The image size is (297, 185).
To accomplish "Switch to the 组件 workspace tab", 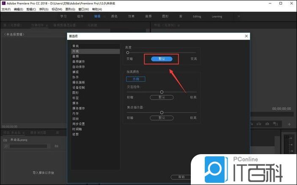I will pyautogui.click(x=80, y=16).
